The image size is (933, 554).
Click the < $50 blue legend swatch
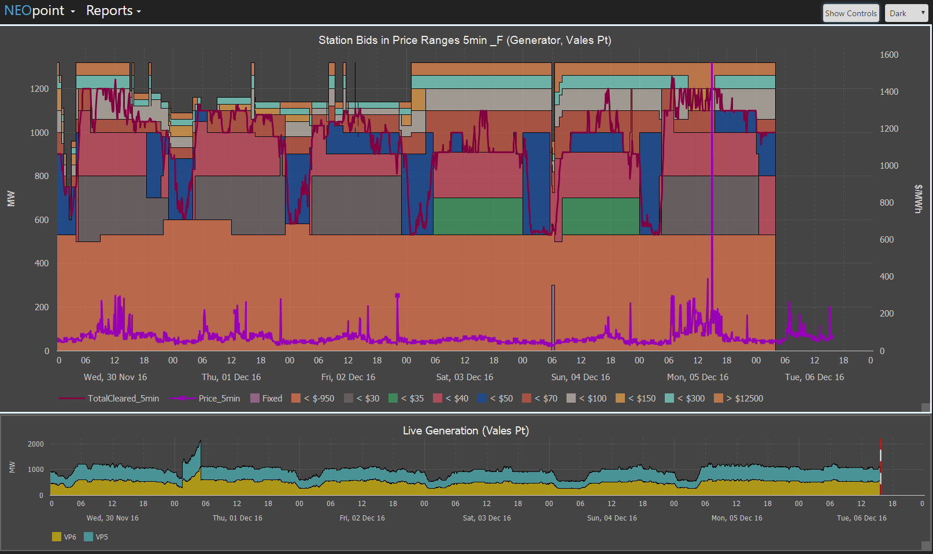482,399
